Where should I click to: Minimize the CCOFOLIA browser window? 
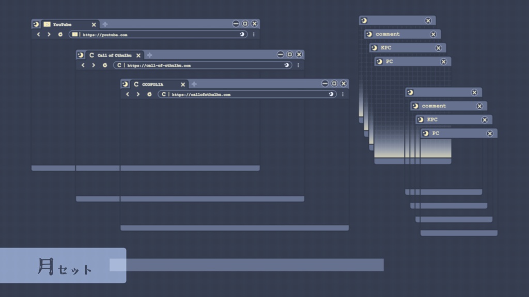[x=325, y=84]
